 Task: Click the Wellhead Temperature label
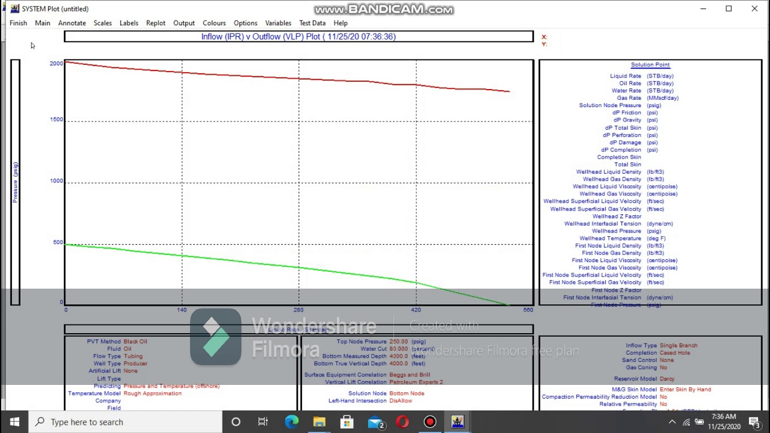coord(610,239)
